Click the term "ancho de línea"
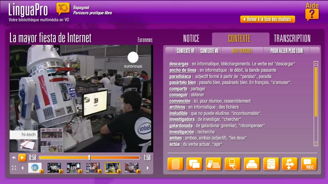Screen dimensions: 328x184 [x=183, y=70]
